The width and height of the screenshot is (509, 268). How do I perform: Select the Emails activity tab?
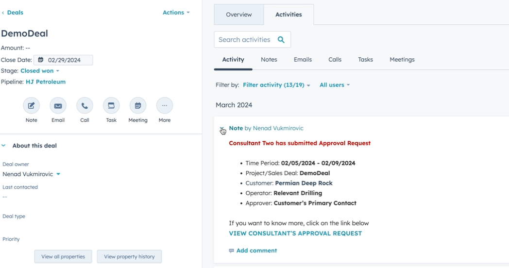click(x=303, y=60)
